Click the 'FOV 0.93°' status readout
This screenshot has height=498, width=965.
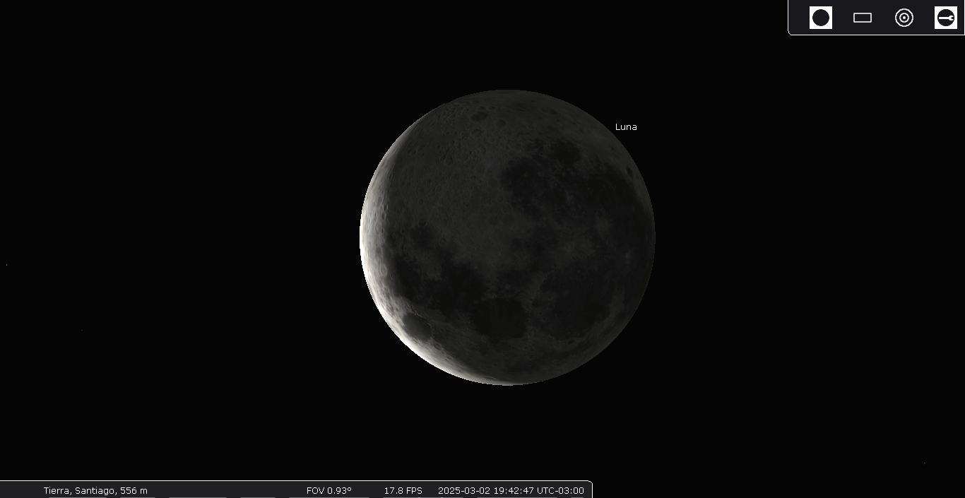coord(328,490)
